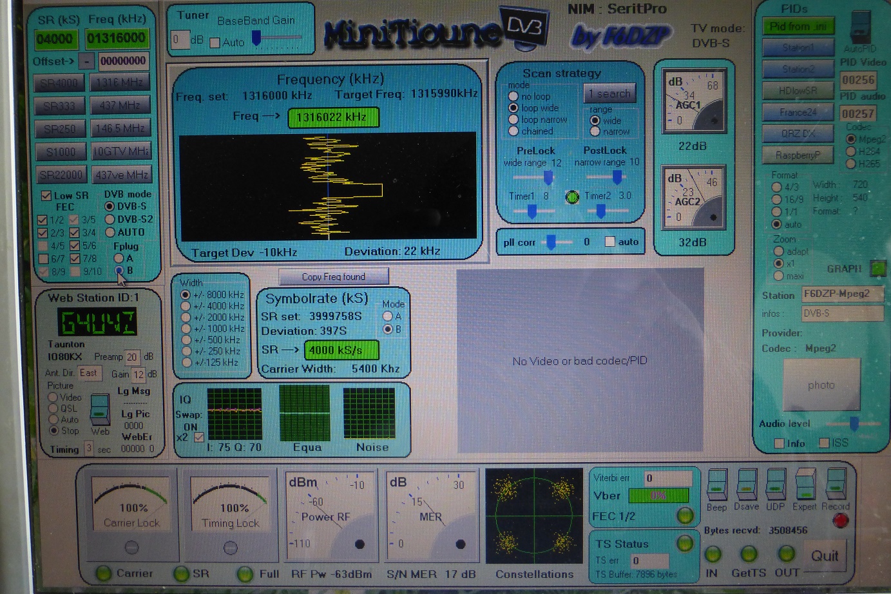This screenshot has width=891, height=594.
Task: Select +/- 4000 kHz width
Action: (186, 306)
